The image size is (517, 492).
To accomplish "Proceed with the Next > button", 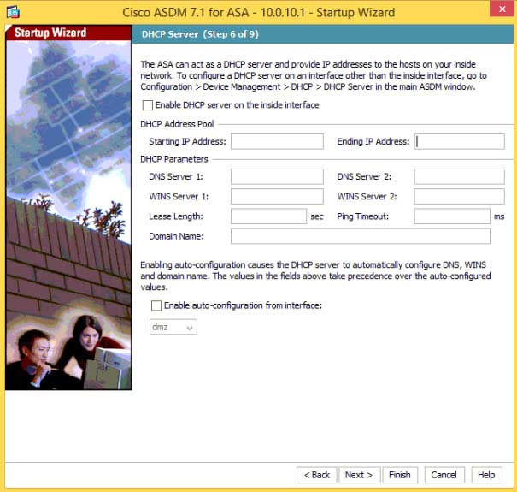I will 360,475.
